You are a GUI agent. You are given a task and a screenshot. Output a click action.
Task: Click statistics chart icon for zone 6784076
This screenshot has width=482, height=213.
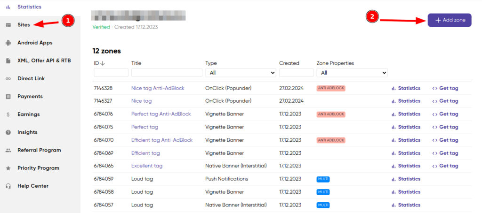394,114
